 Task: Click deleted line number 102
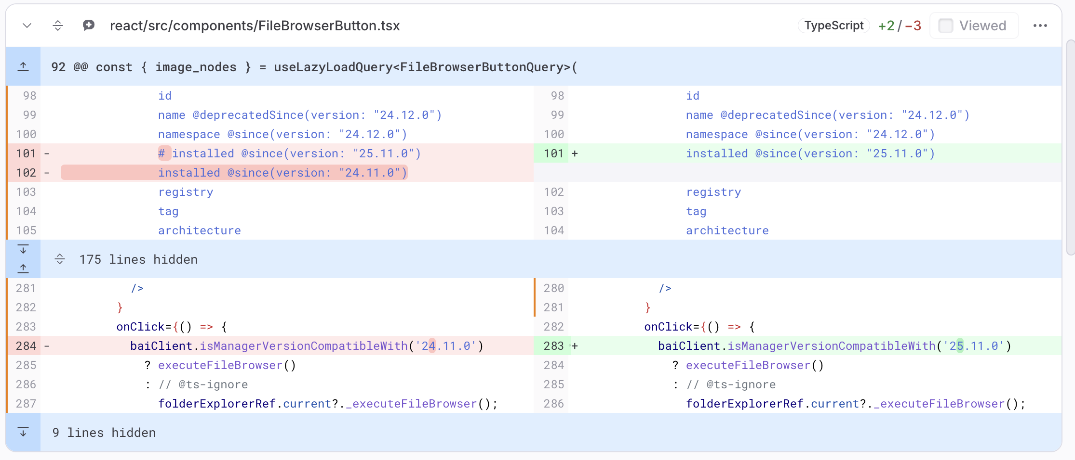[26, 173]
